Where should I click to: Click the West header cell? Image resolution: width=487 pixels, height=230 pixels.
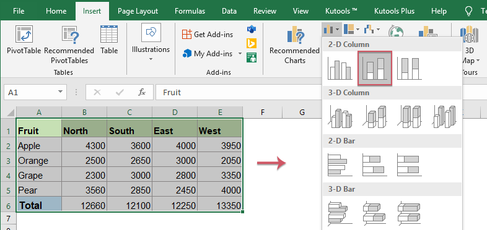point(220,128)
